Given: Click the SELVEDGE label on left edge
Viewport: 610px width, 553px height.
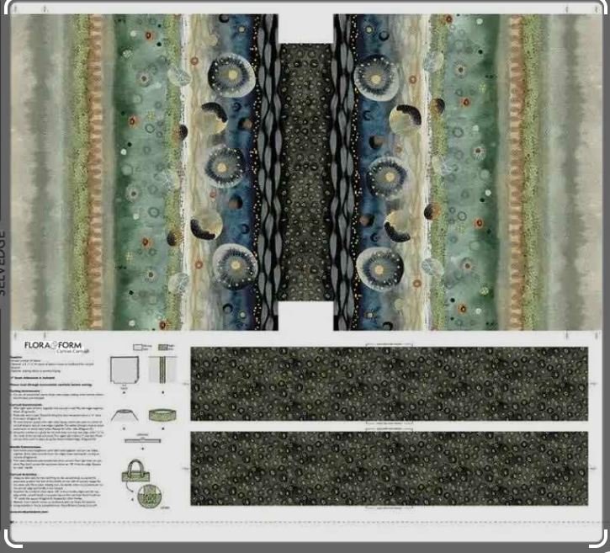Looking at the screenshot, I should [3, 261].
